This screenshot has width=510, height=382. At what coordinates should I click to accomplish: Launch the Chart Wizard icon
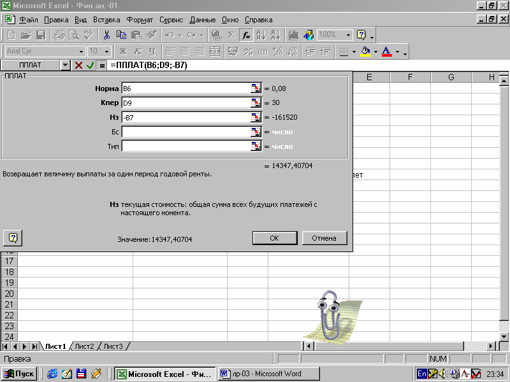tap(294, 35)
